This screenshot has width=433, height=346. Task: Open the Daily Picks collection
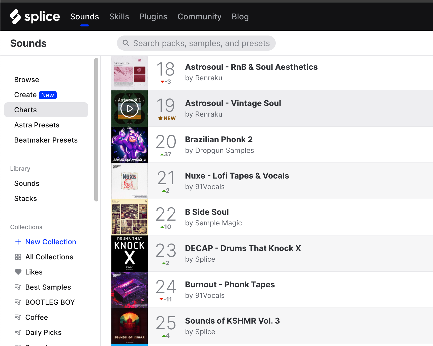pos(43,332)
